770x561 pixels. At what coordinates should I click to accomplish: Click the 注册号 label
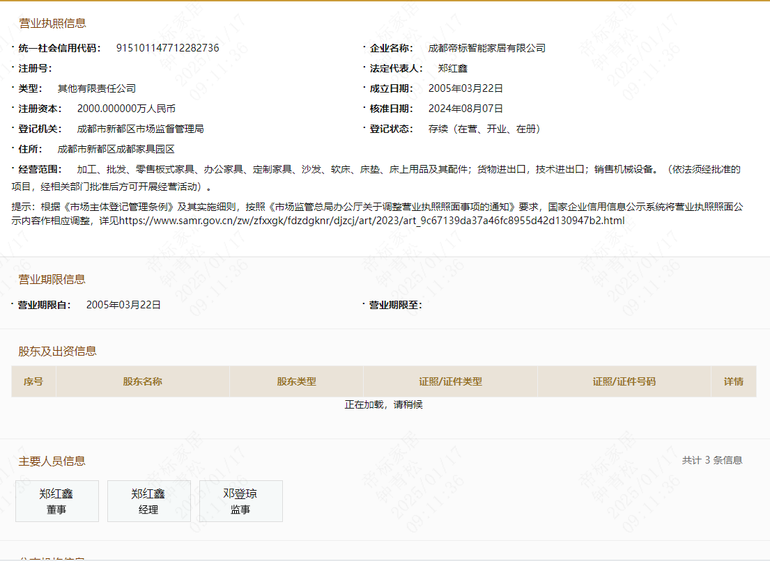(35, 68)
